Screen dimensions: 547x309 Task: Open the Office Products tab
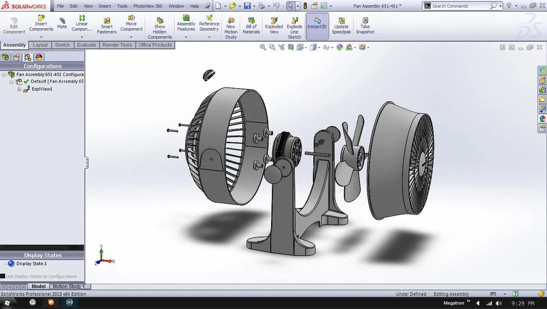[155, 45]
